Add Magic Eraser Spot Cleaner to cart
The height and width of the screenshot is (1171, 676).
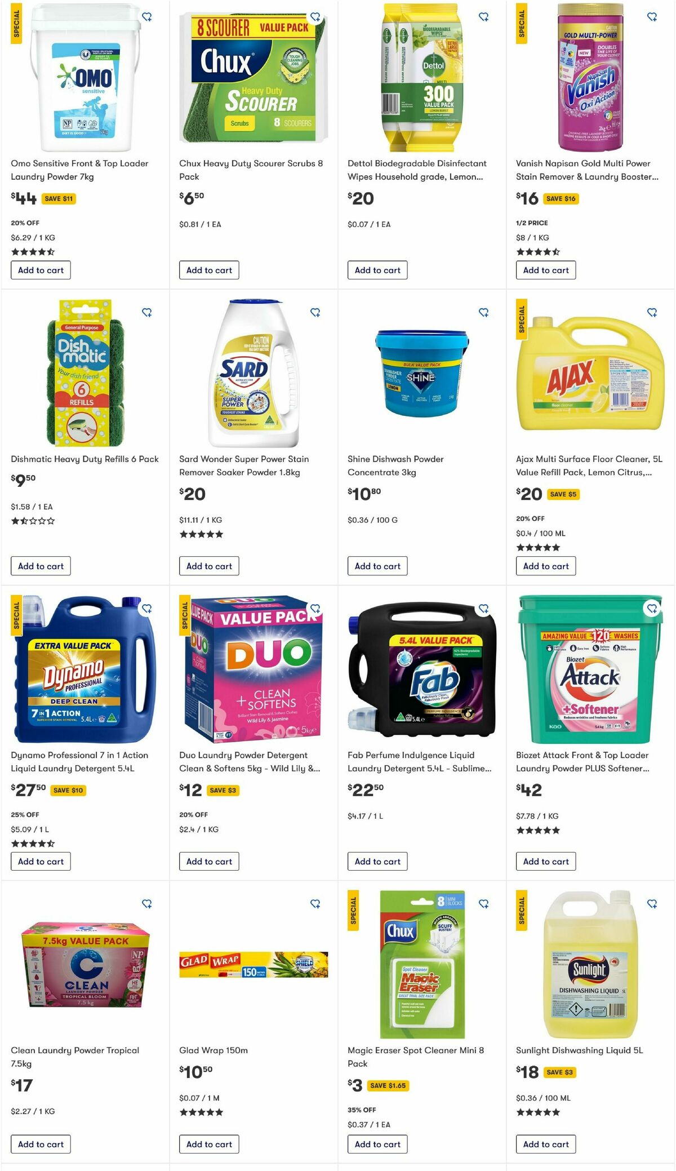(377, 1144)
